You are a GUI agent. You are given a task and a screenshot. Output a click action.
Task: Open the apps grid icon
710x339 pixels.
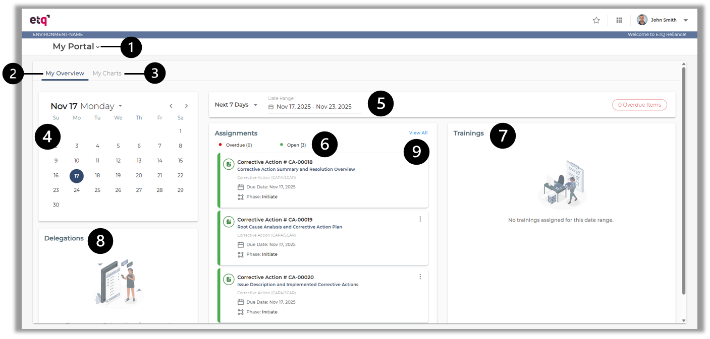(619, 20)
